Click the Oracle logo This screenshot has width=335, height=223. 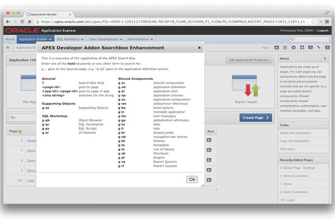click(22, 31)
